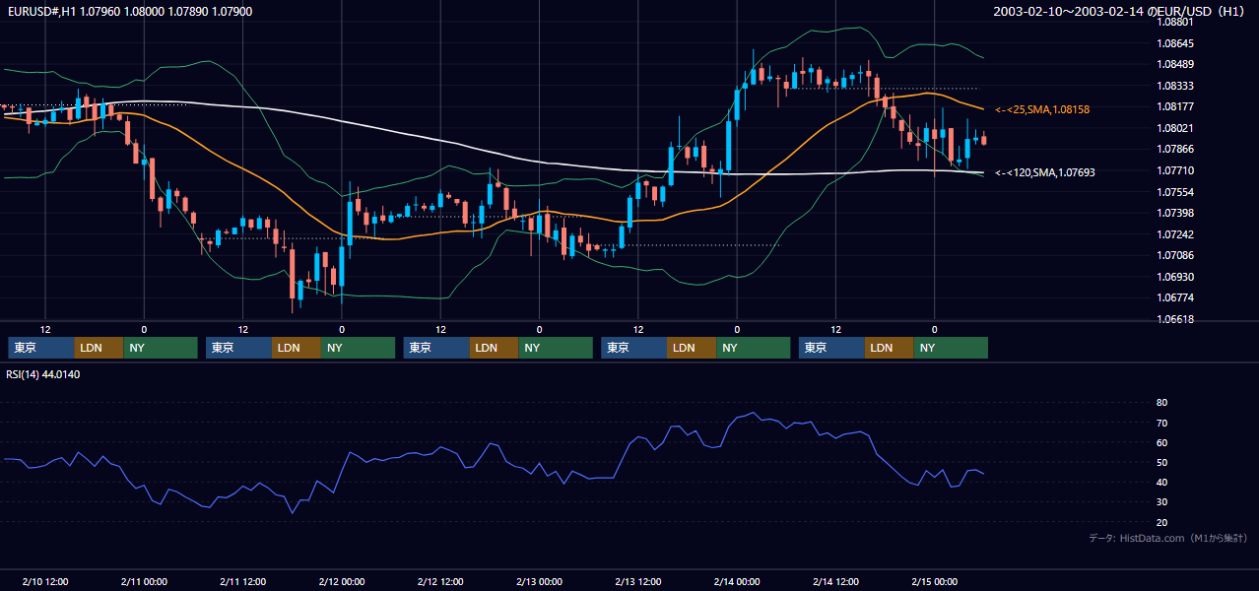This screenshot has width=1259, height=591.
Task: Click RSI scale value 60
Action: [1161, 442]
